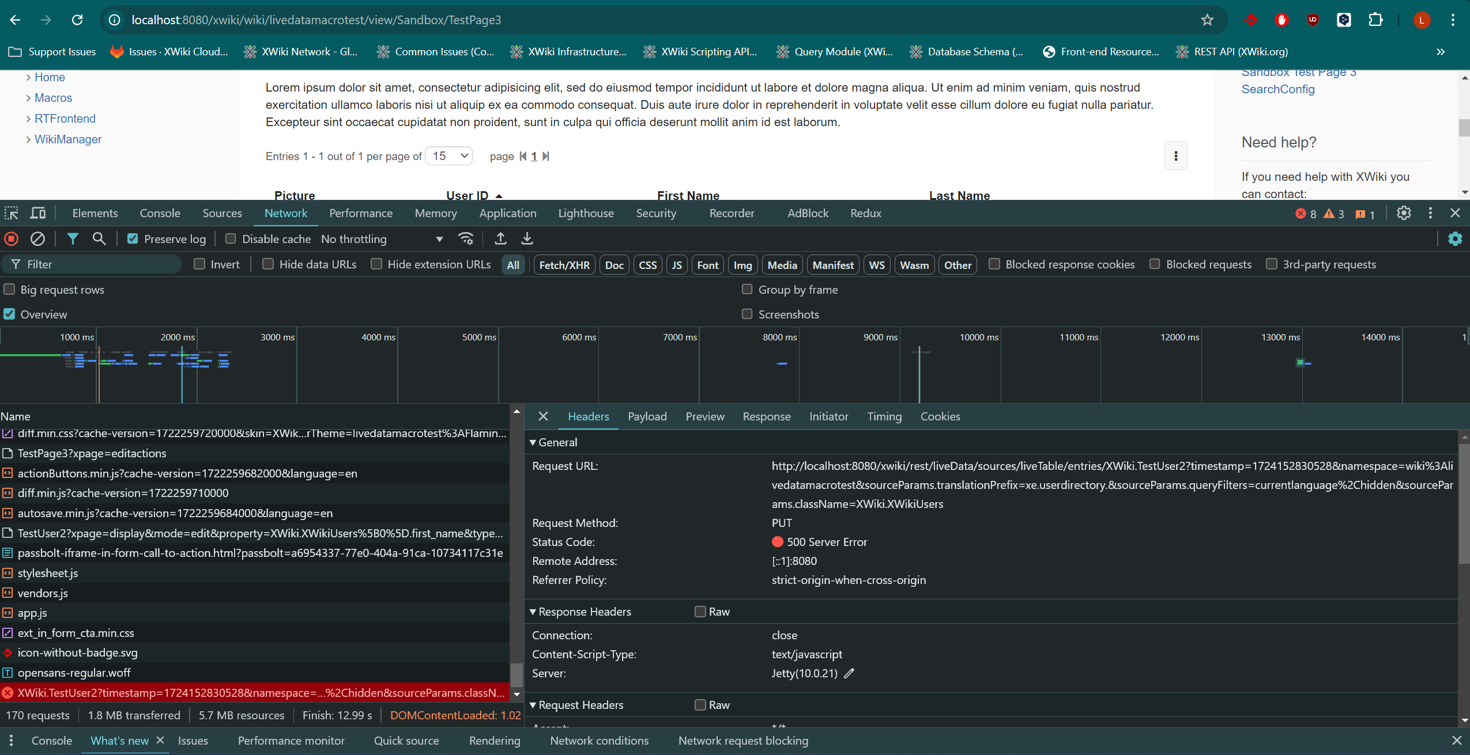This screenshot has height=755, width=1470.
Task: Click the Raw toggle for Response Headers
Action: click(700, 610)
